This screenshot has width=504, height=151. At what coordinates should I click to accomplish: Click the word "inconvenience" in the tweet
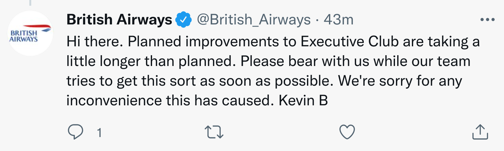[x=114, y=101]
